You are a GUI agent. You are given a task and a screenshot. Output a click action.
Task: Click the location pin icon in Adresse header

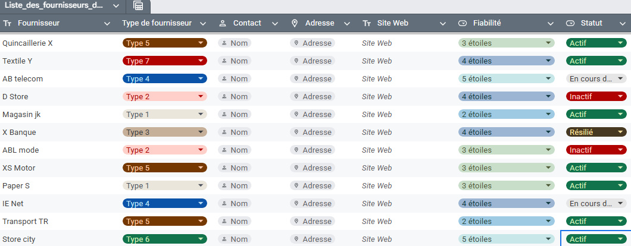pyautogui.click(x=295, y=23)
